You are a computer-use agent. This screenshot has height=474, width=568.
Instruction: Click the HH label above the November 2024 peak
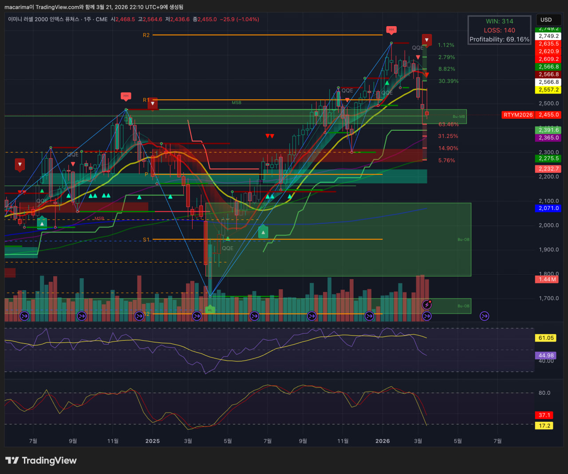coord(126,96)
